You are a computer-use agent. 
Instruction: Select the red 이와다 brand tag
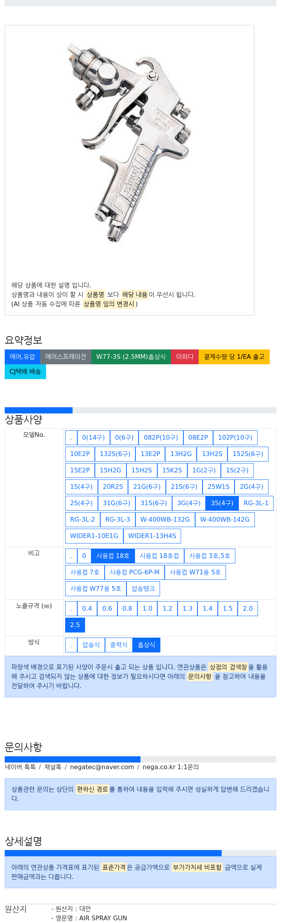185,356
